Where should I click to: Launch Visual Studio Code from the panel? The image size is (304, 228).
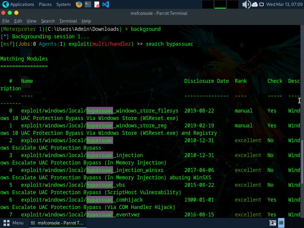(105, 4)
